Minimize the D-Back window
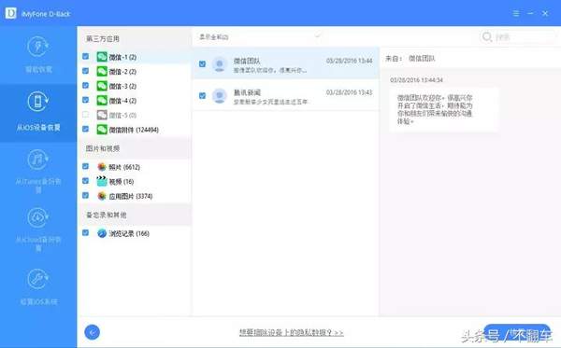This screenshot has height=348, width=561. pos(530,13)
